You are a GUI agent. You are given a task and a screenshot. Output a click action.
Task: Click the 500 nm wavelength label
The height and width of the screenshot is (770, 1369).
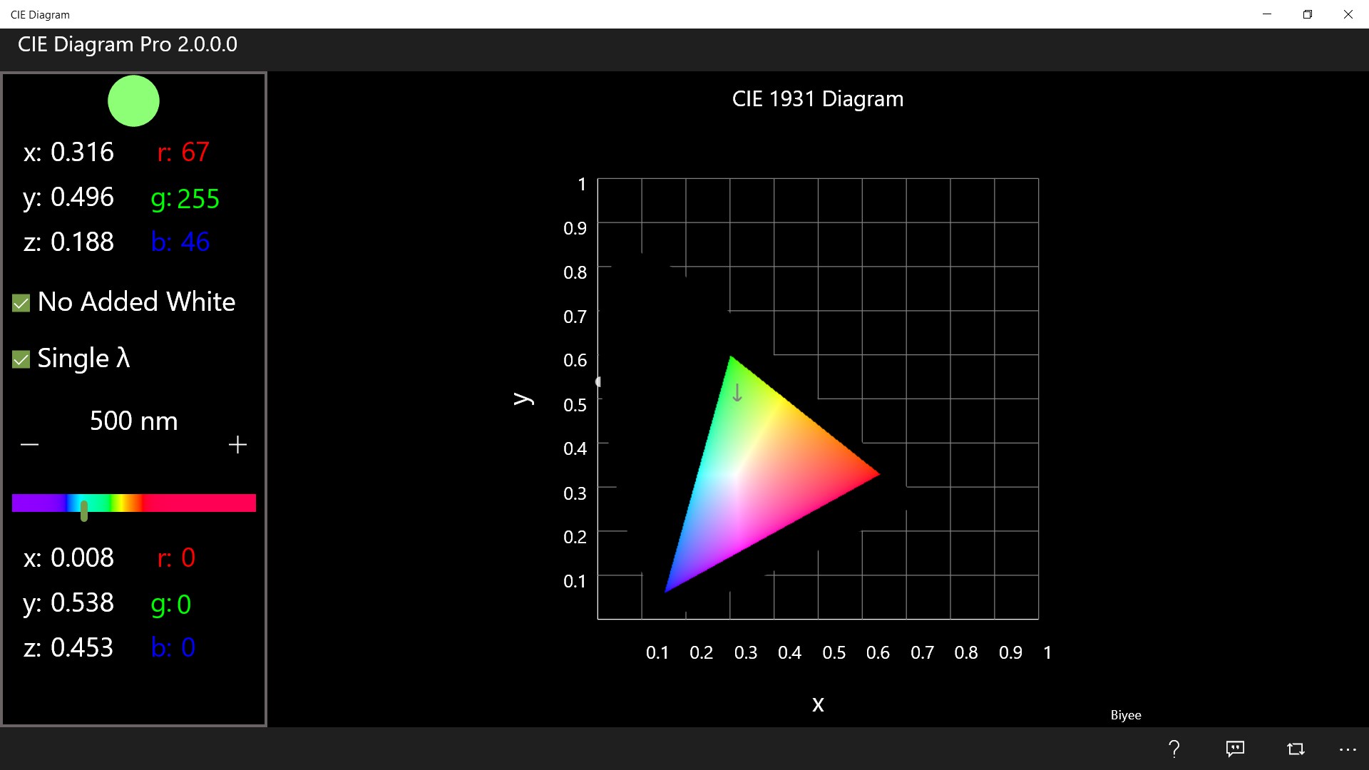(133, 421)
